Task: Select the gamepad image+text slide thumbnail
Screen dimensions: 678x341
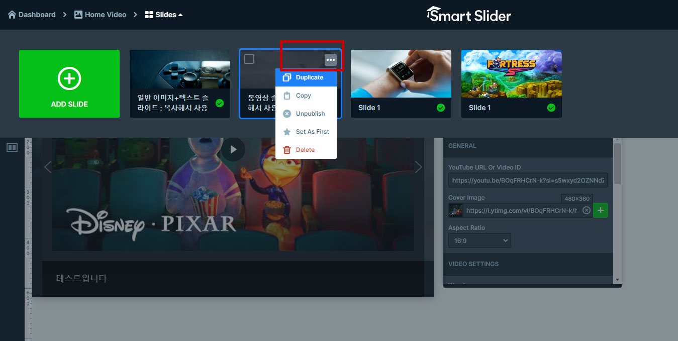Action: 180,69
